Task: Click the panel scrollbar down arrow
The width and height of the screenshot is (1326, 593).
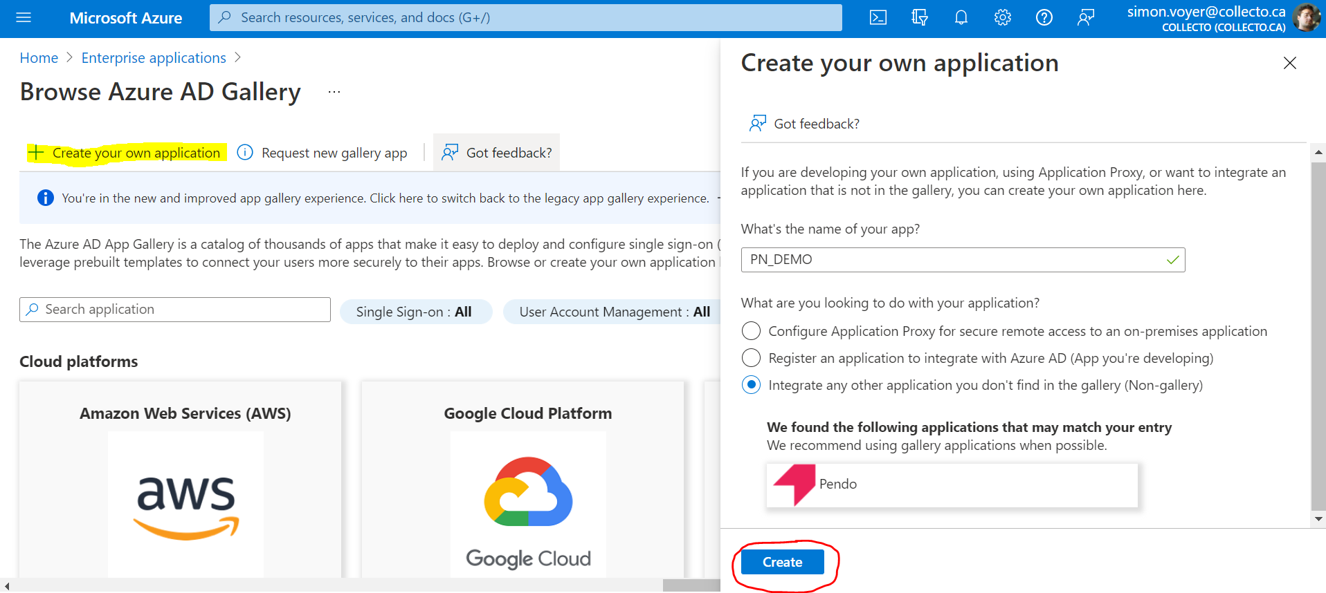Action: coord(1318,519)
